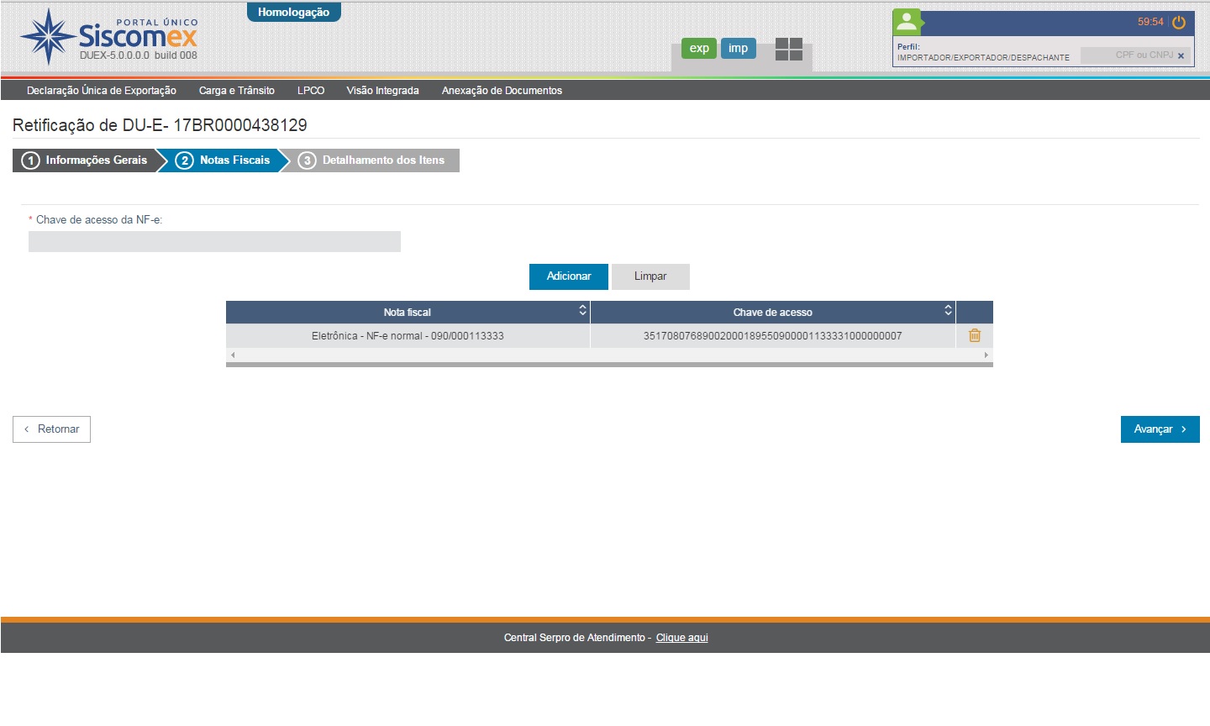Click the Limpar button
This screenshot has height=726, width=1210.
click(x=650, y=276)
